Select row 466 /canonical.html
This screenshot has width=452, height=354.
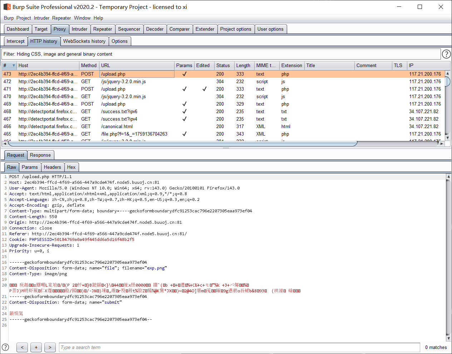[x=223, y=127]
